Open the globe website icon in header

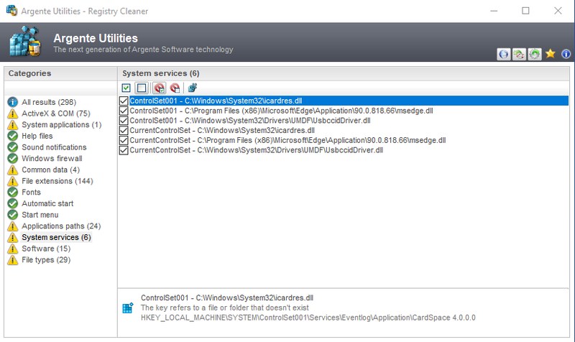504,55
